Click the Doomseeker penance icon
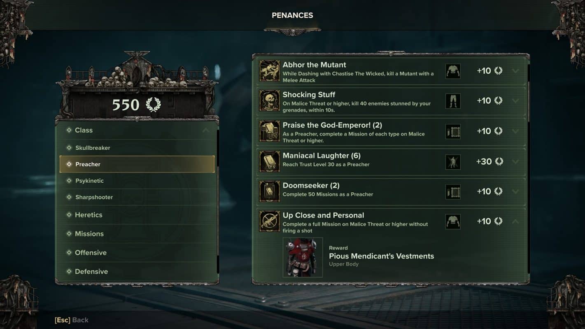This screenshot has width=585, height=329. pyautogui.click(x=269, y=191)
